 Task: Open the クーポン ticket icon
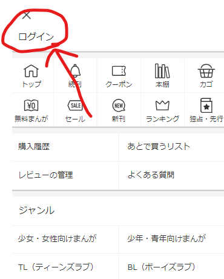[x=119, y=71]
